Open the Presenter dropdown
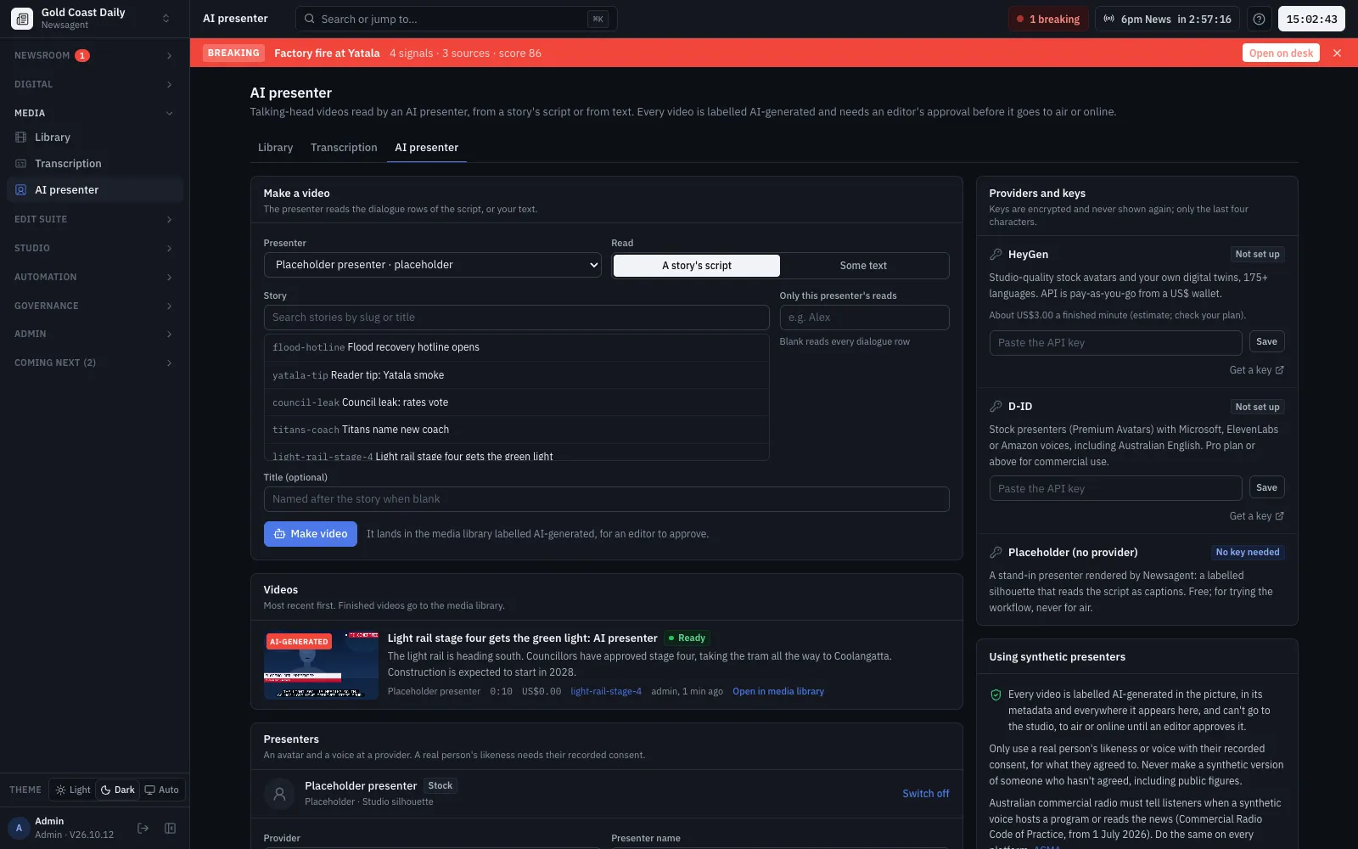Image resolution: width=1358 pixels, height=849 pixels. tap(433, 265)
